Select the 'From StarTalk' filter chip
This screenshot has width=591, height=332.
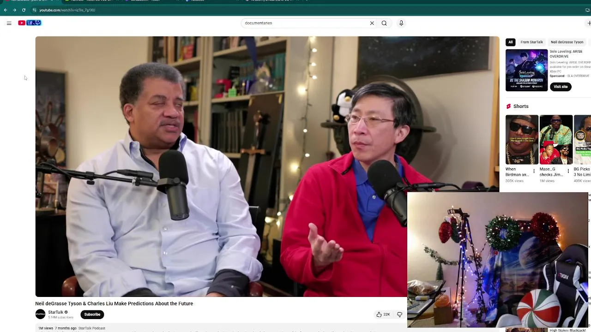point(532,42)
